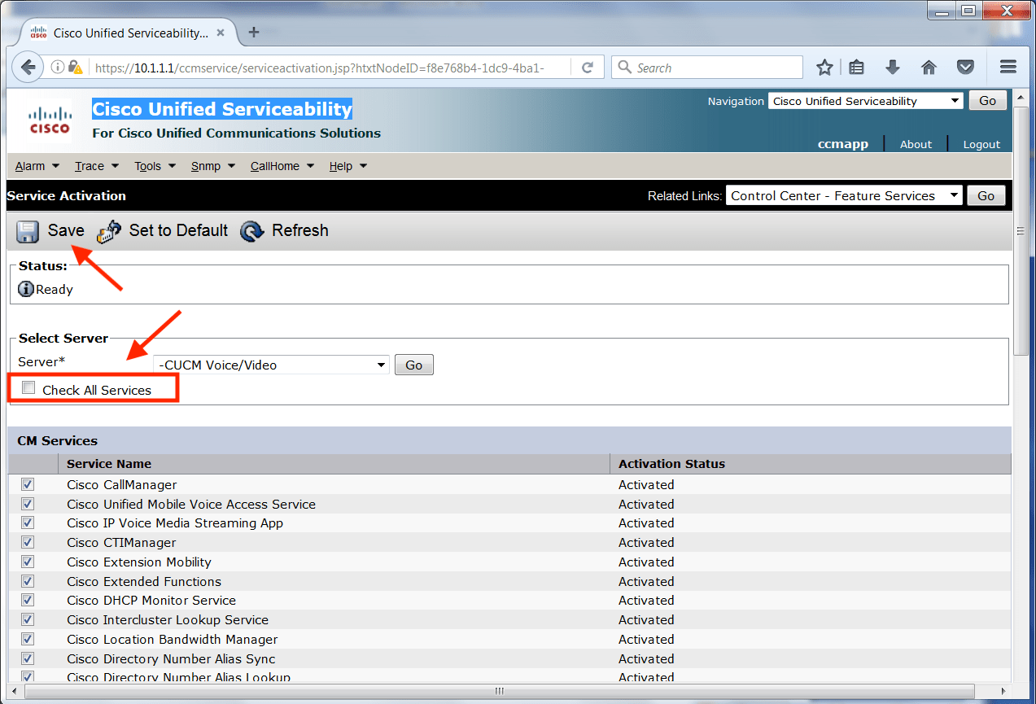Uncheck Cisco Intercluster Lookup Service

click(28, 619)
